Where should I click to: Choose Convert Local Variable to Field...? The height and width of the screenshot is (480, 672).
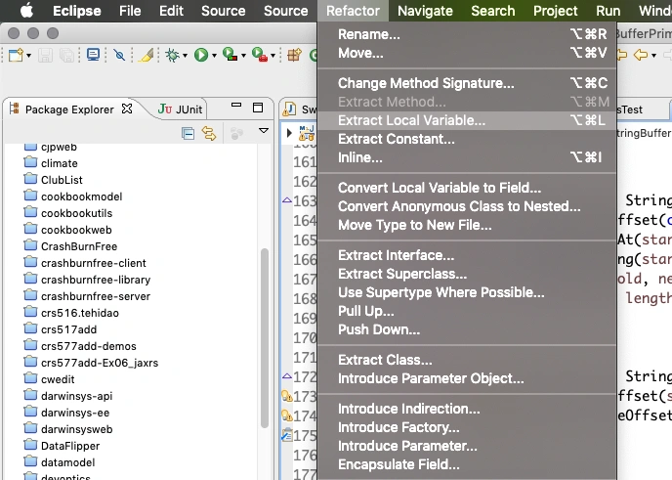467,188
